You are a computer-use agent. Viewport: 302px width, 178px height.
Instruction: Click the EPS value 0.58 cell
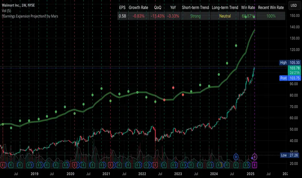coord(122,16)
